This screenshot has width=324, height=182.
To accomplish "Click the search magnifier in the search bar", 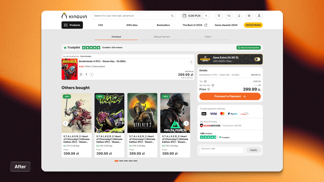I will click(x=172, y=16).
